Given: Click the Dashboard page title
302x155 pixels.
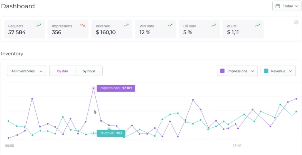Looking at the screenshot, I should (x=18, y=6).
